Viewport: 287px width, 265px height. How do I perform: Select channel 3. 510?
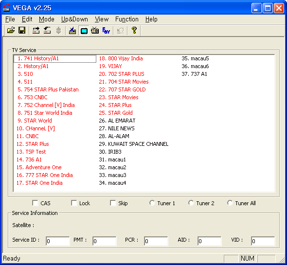coord(25,74)
